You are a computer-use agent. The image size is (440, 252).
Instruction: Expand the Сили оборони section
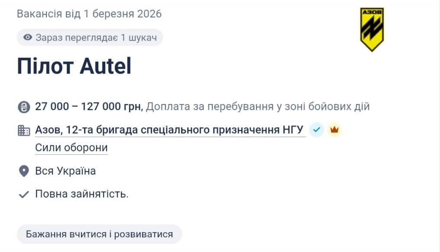click(x=71, y=147)
